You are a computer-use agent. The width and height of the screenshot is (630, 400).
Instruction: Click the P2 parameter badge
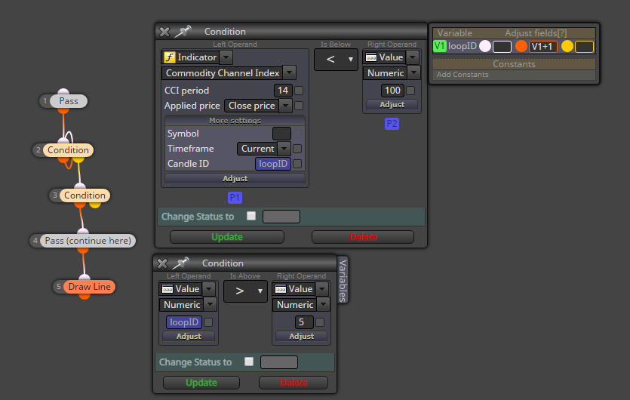point(392,124)
